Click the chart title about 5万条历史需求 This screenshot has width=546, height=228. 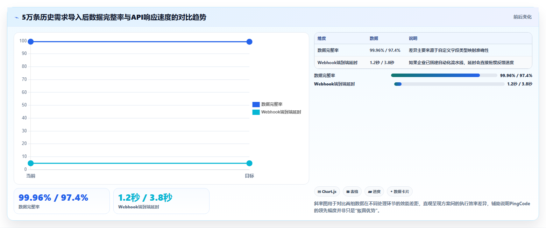pos(114,17)
